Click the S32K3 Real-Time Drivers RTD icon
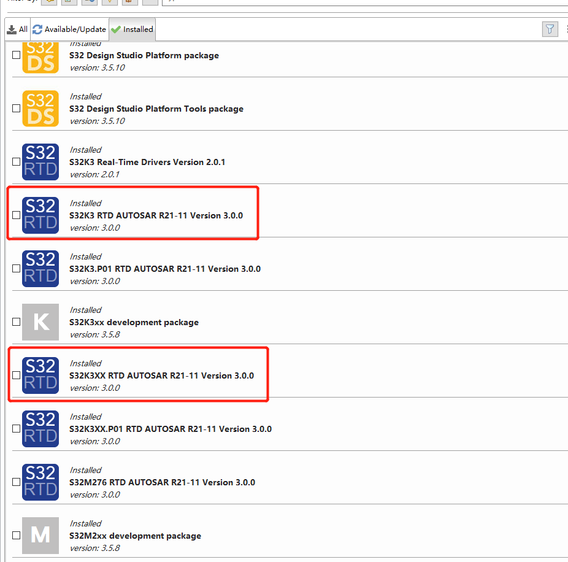 tap(40, 161)
